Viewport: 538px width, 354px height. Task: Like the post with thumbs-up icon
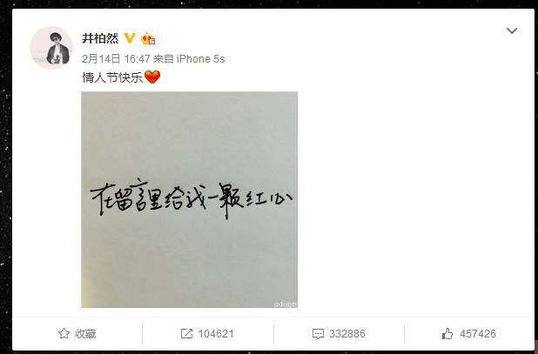[447, 333]
